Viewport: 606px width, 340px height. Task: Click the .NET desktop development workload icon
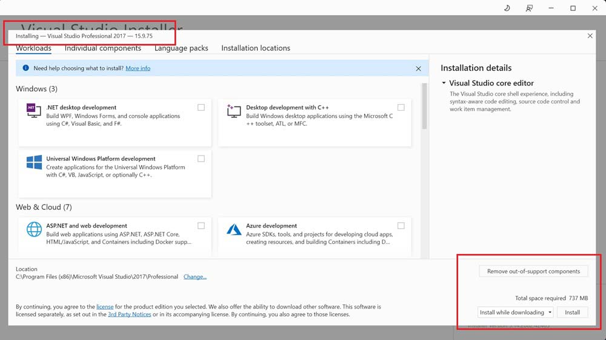tap(33, 110)
